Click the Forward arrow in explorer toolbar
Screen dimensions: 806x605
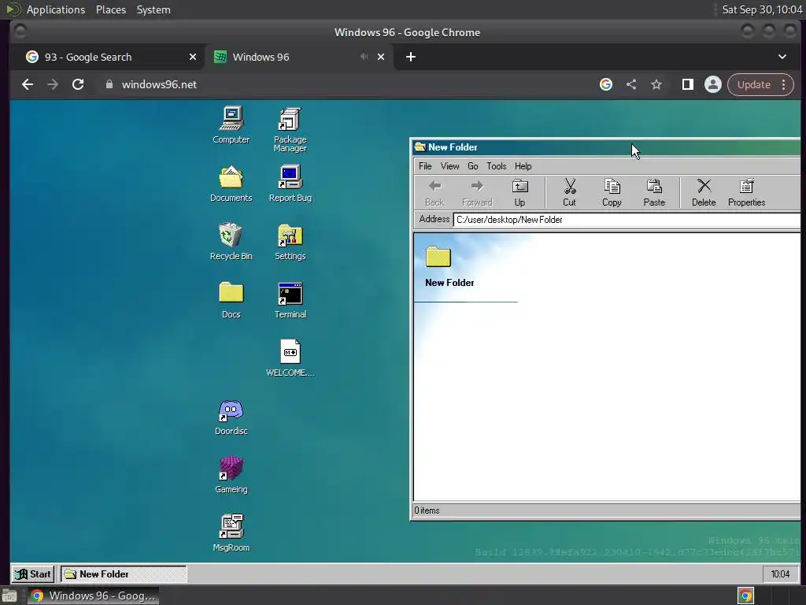click(x=477, y=192)
